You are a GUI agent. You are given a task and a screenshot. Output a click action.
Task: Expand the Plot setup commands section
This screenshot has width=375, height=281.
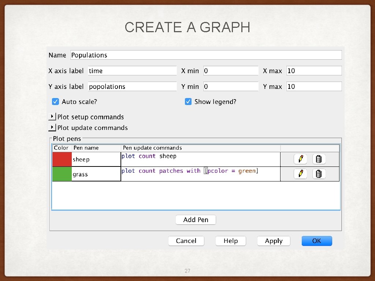coord(52,117)
